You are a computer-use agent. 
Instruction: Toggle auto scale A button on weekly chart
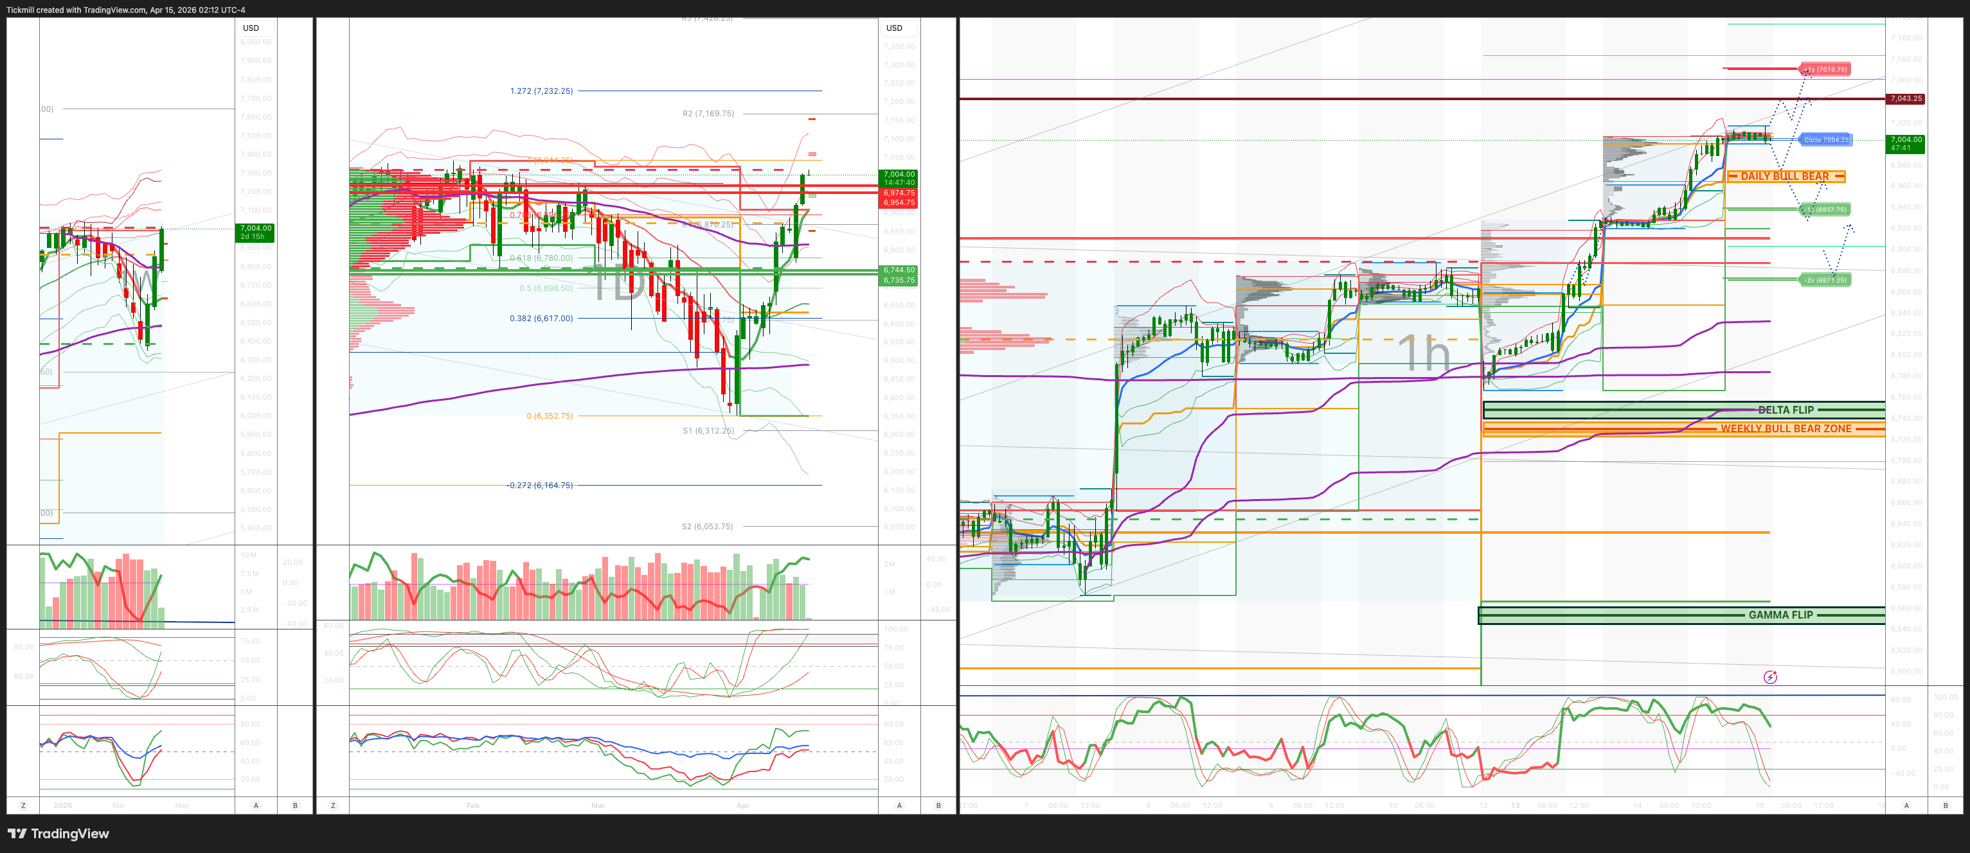click(255, 805)
